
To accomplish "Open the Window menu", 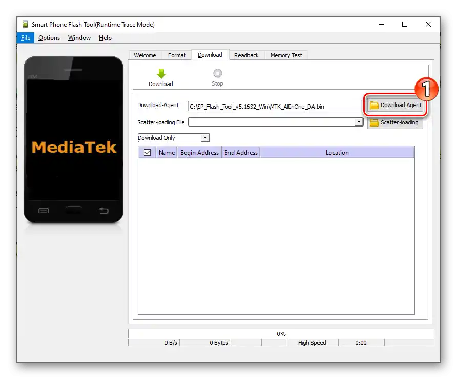I will click(x=79, y=37).
